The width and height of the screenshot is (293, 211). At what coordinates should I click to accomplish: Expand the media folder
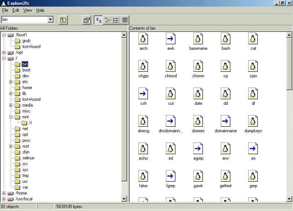tap(11, 105)
